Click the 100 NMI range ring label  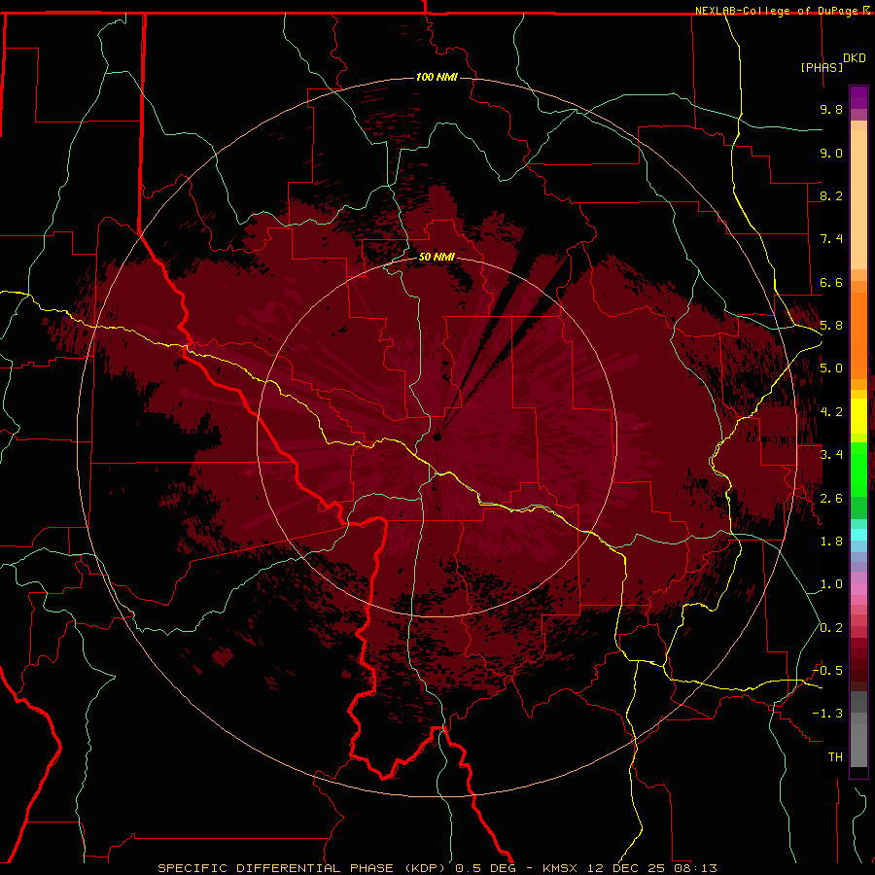coord(437,77)
